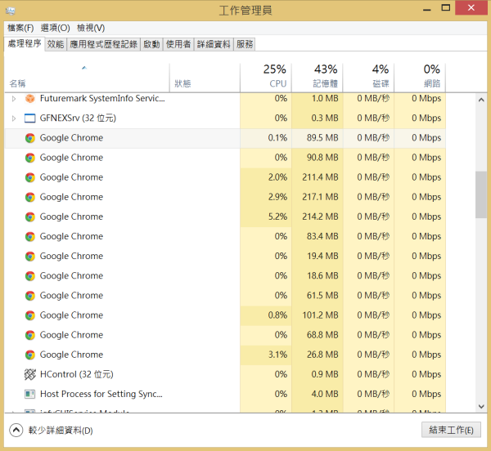Click the Chrome icon in the 83.4 MB row
The image size is (491, 451).
(x=30, y=237)
